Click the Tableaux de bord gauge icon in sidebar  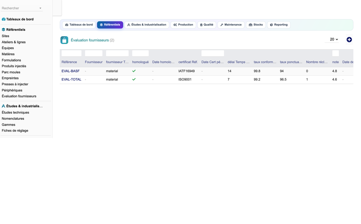point(4,19)
